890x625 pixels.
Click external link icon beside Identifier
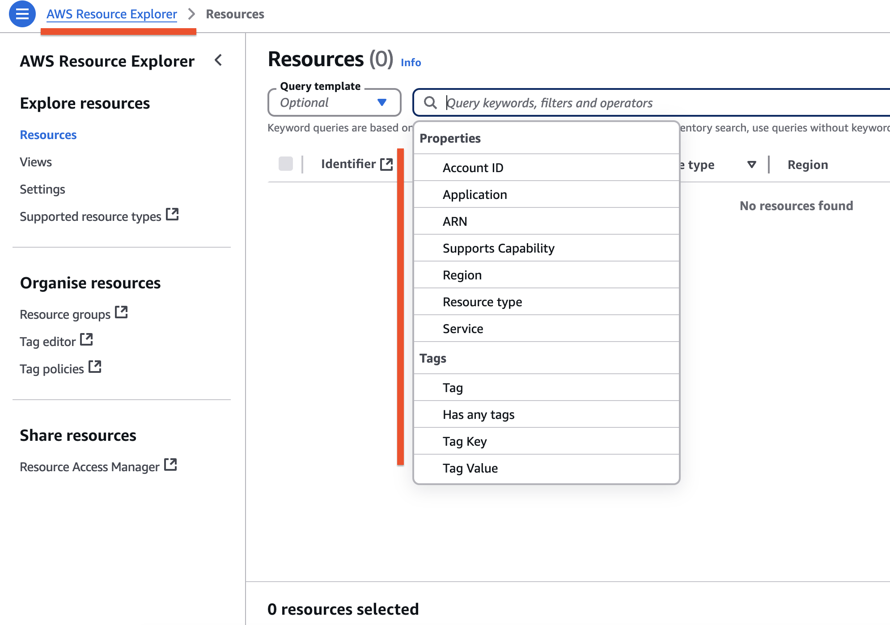coord(386,164)
